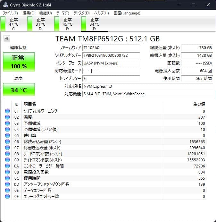The width and height of the screenshot is (216, 222).
Task: Click status orb for 01 クリティカルワーニング
Action: tap(7, 111)
